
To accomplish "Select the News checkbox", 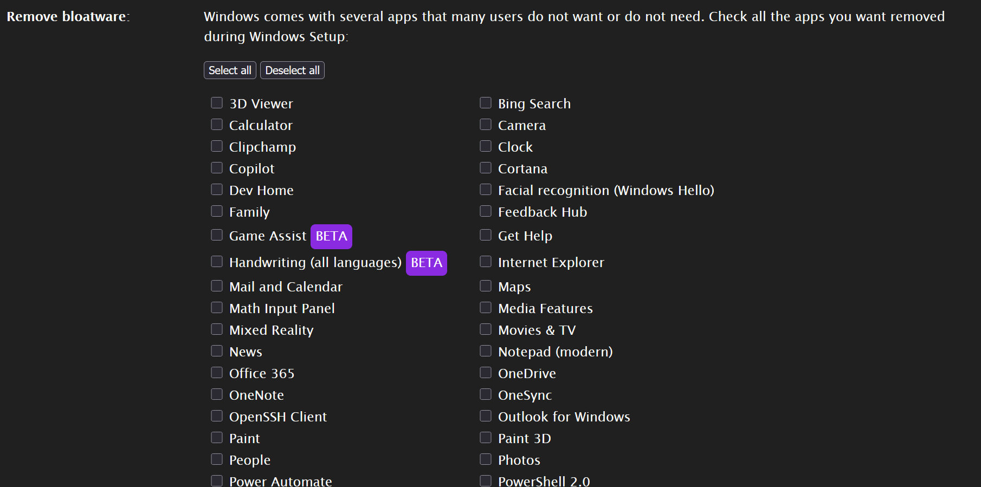I will coord(217,351).
